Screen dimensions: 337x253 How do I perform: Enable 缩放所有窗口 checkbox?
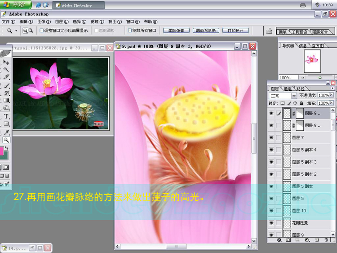[130, 31]
